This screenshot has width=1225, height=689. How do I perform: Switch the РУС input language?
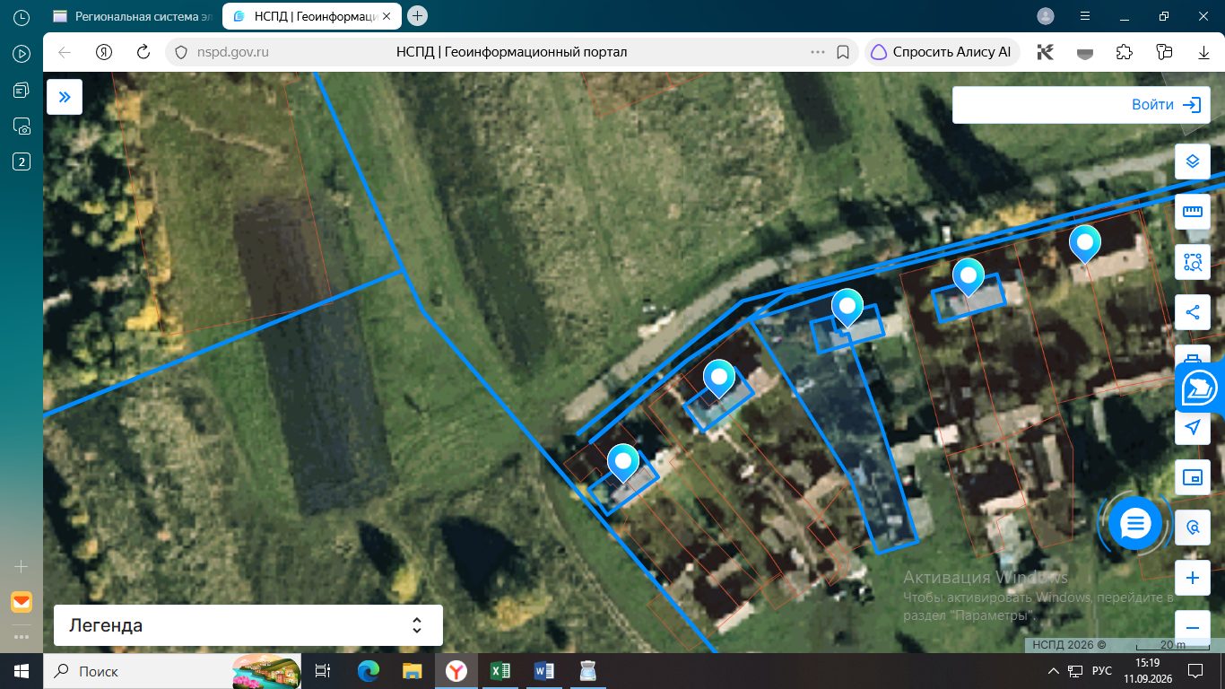[1102, 671]
